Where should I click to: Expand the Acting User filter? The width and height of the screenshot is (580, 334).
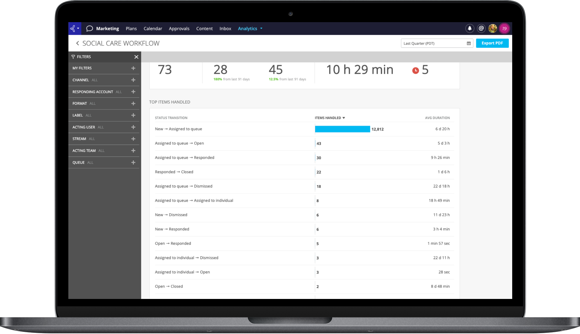tap(133, 127)
